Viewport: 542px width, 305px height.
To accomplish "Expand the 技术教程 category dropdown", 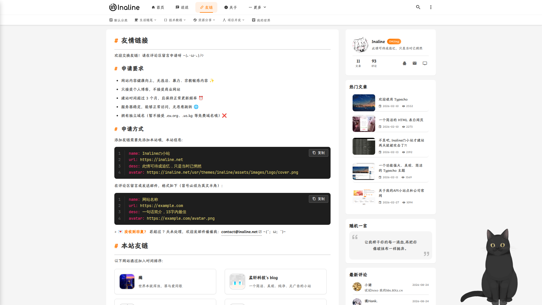I will (x=175, y=20).
